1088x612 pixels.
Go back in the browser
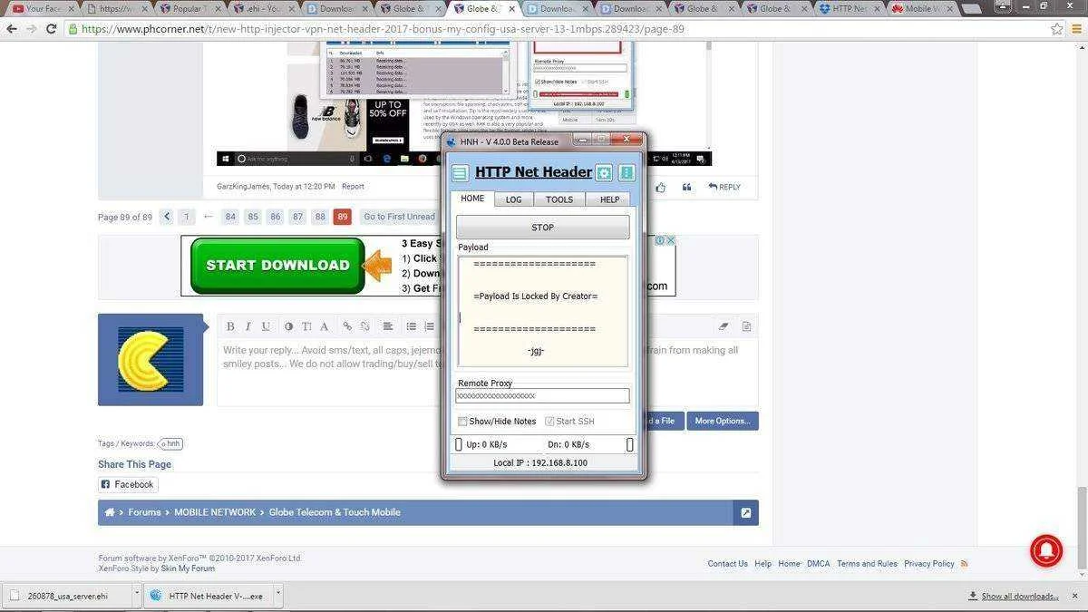(x=12, y=28)
